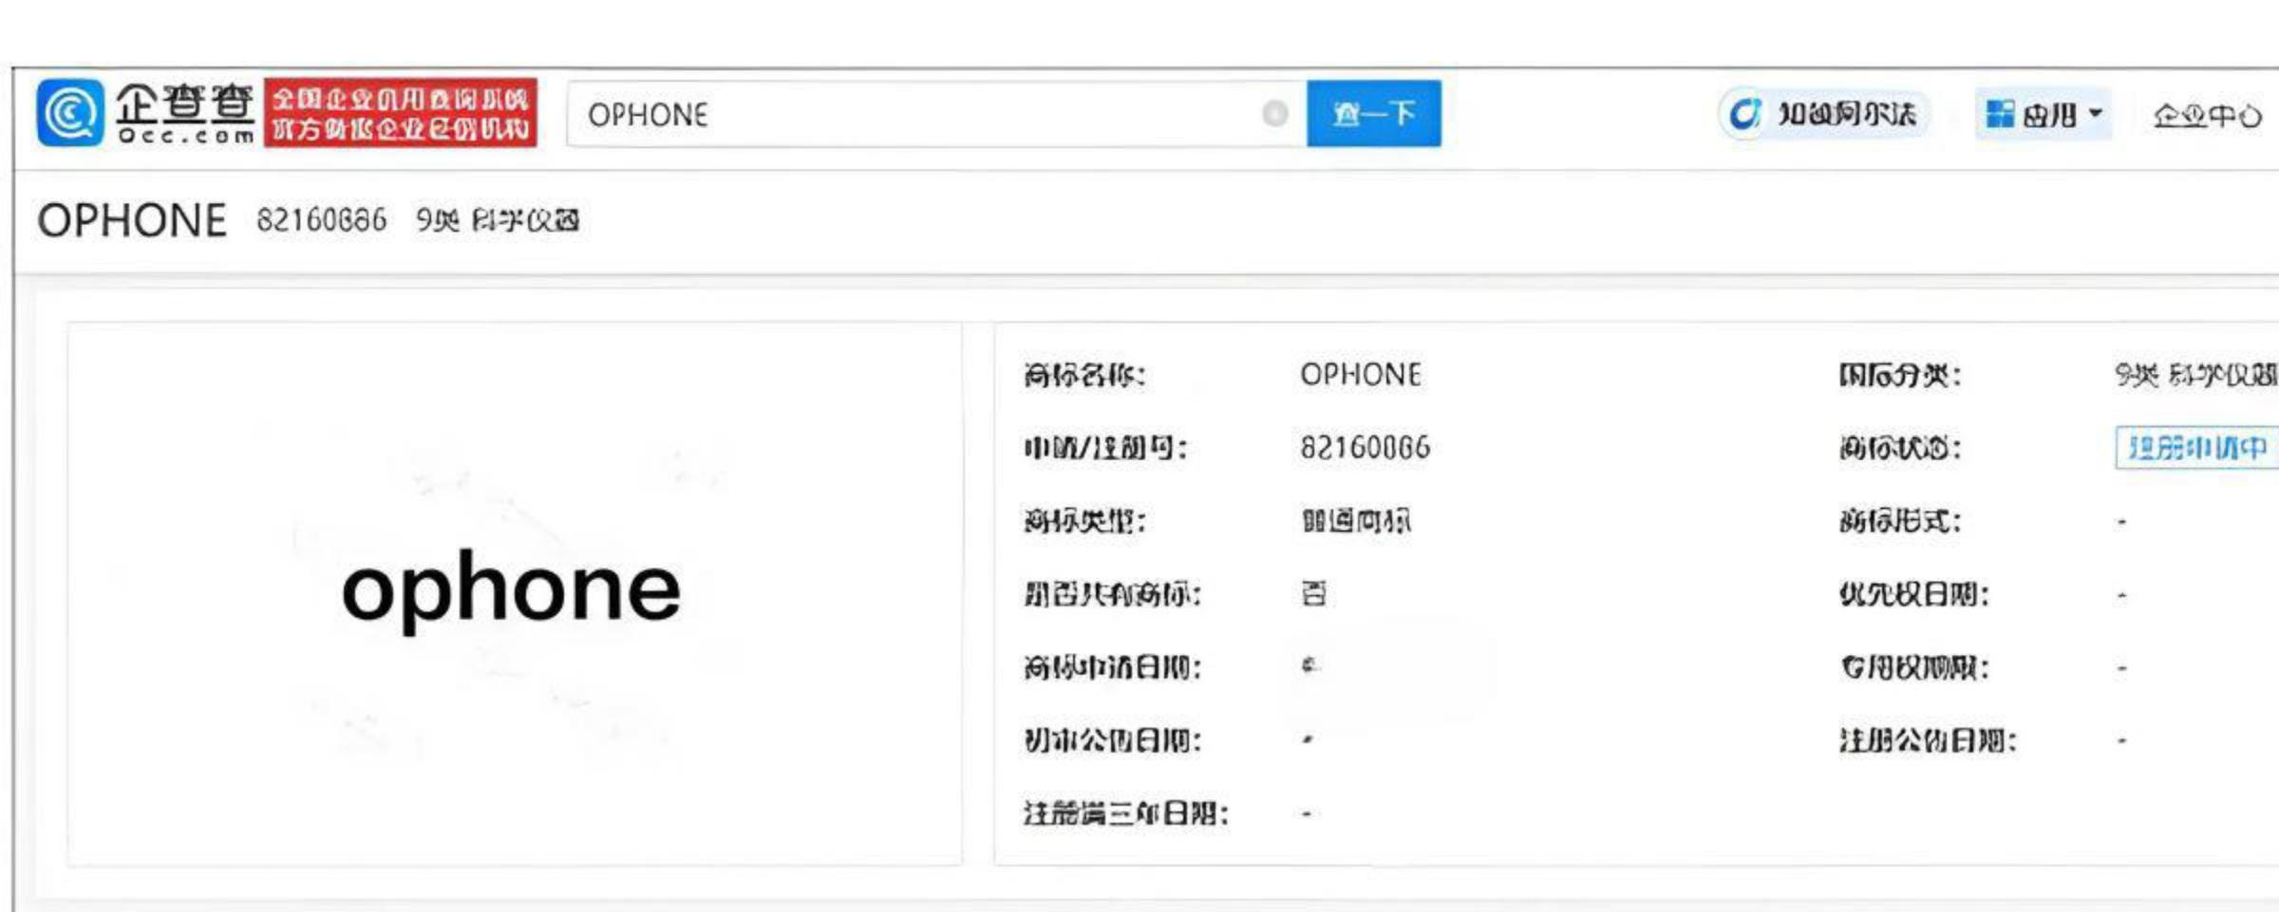Open the 知彼阿尔法 assistant button
Screen dimensions: 2279x912
point(1824,115)
